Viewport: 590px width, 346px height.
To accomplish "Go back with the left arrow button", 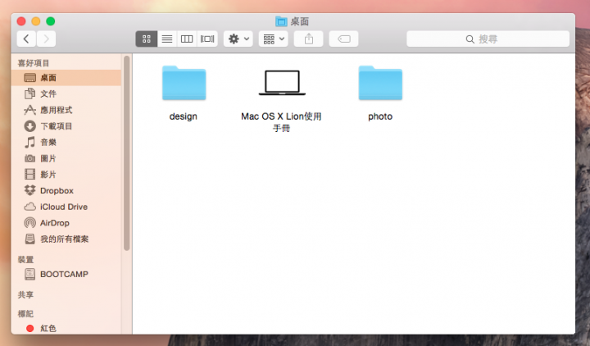I will click(x=26, y=39).
